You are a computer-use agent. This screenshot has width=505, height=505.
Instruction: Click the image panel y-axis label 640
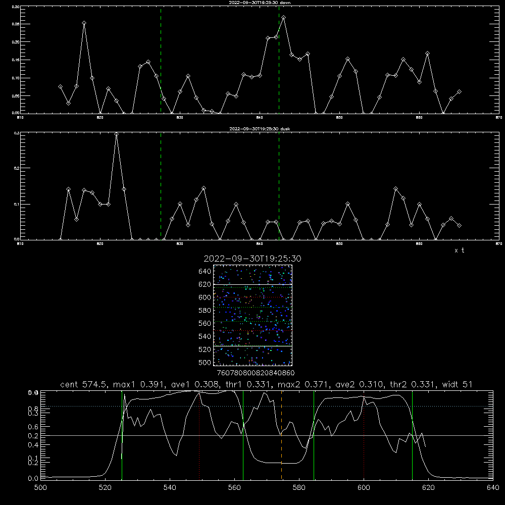pyautogui.click(x=205, y=272)
